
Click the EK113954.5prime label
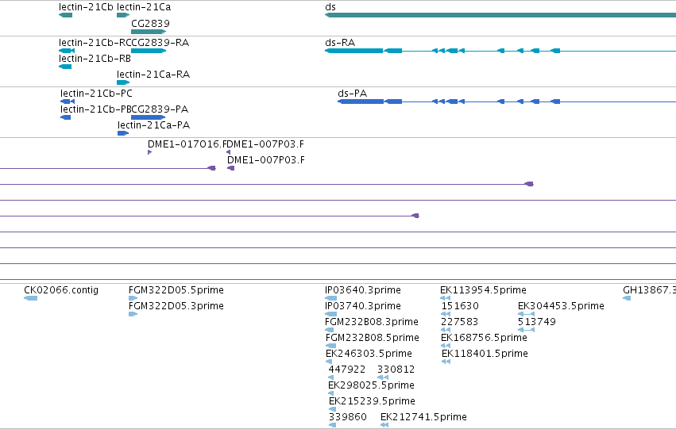pos(483,290)
